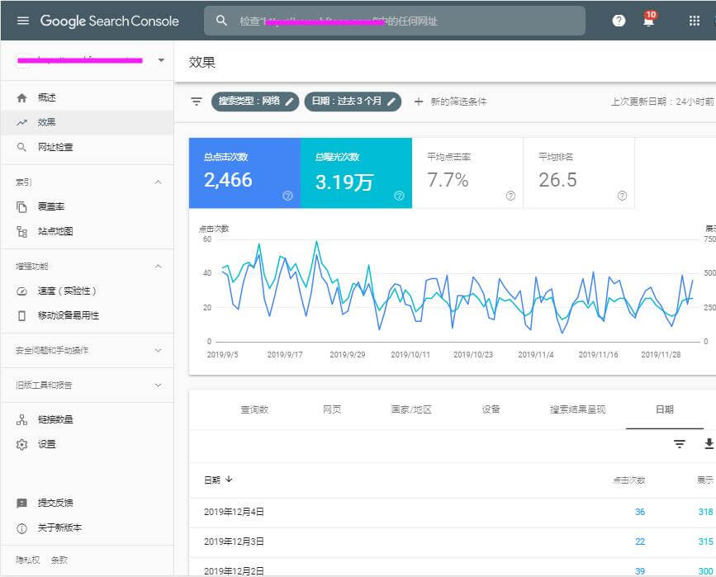716x577 pixels.
Task: Enable the 平均点击率 metric card
Action: [x=467, y=173]
